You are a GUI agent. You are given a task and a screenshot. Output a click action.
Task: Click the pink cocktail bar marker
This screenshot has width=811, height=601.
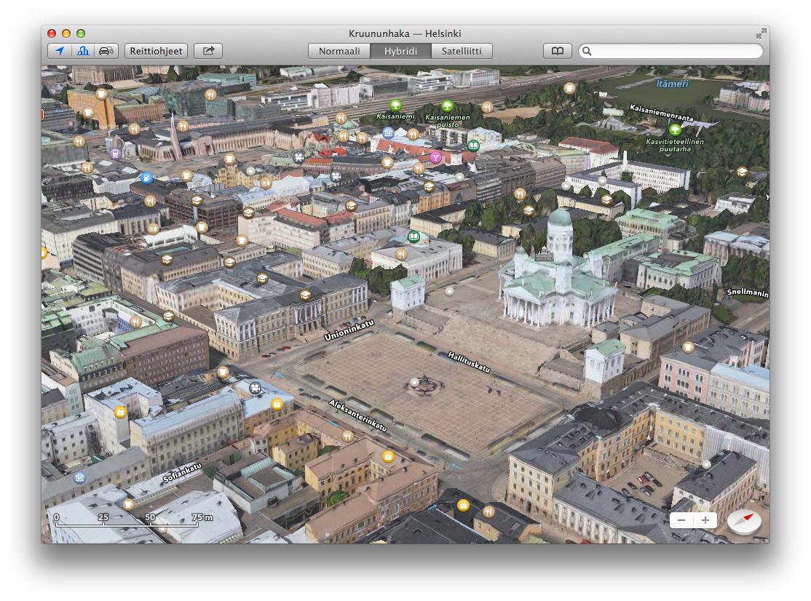click(435, 157)
